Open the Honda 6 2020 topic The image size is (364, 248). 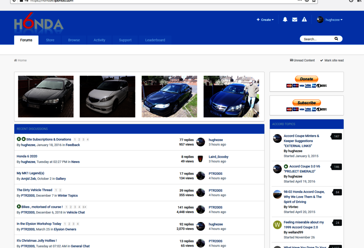pos(27,156)
